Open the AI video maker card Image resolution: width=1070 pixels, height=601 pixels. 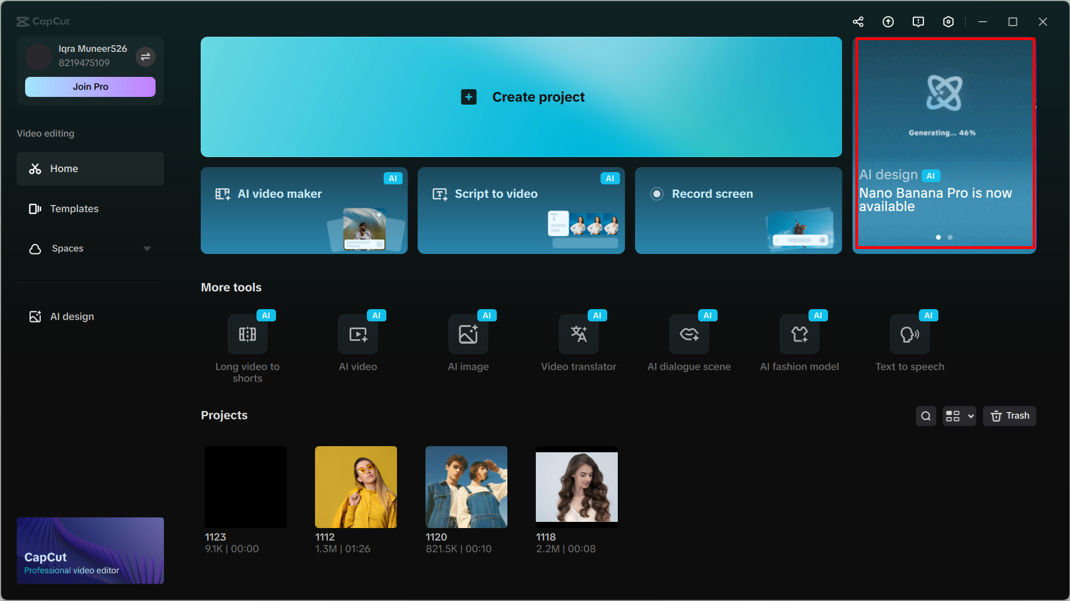304,211
